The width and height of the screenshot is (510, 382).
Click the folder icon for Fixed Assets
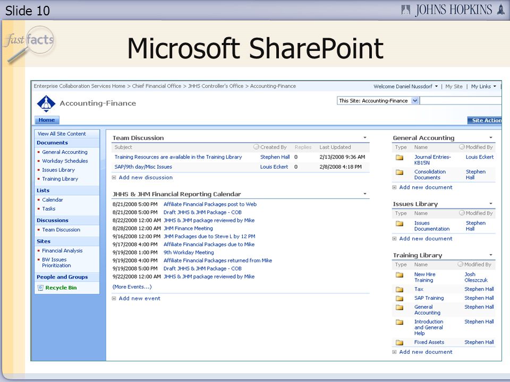click(x=399, y=342)
